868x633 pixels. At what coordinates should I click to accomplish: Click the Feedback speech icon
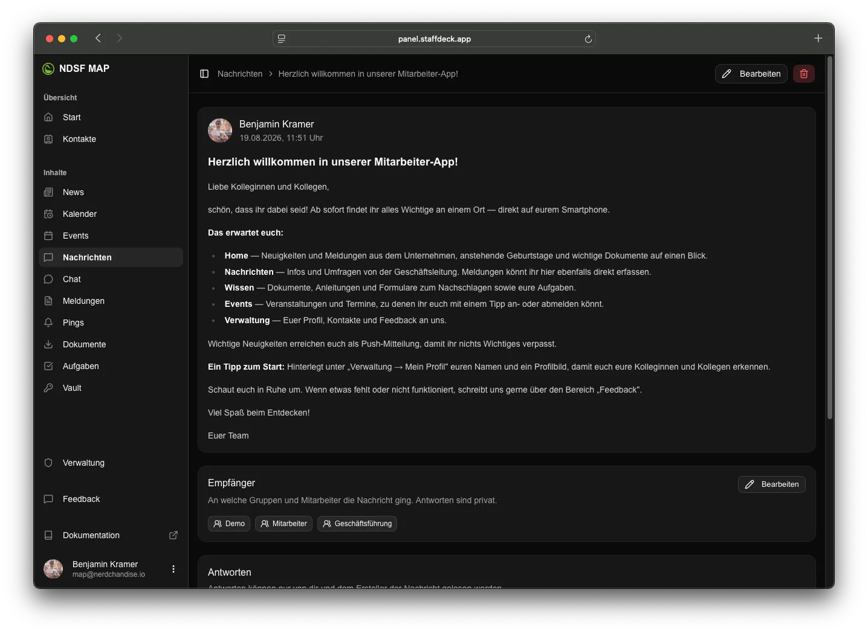[x=48, y=499]
